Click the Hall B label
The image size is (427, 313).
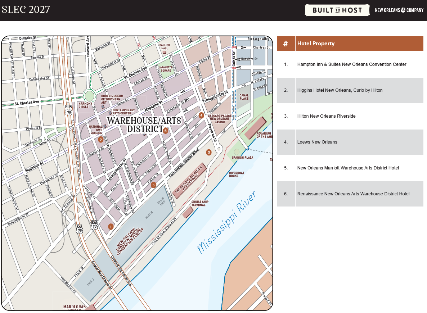click(149, 215)
